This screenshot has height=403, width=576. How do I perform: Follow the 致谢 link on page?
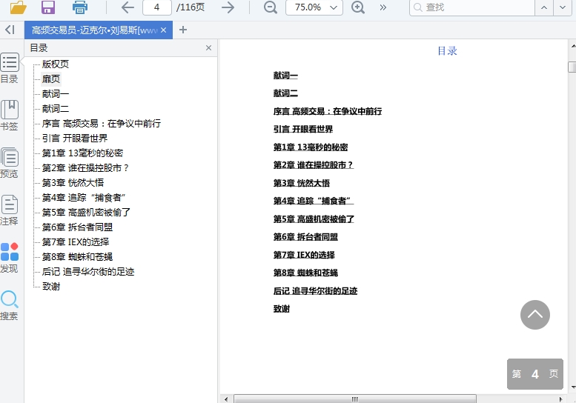click(x=282, y=309)
